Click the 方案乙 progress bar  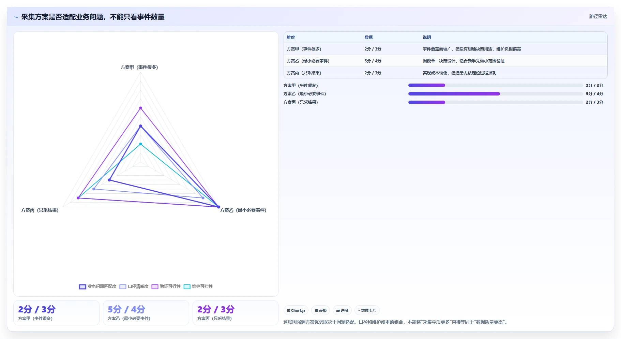(496, 94)
